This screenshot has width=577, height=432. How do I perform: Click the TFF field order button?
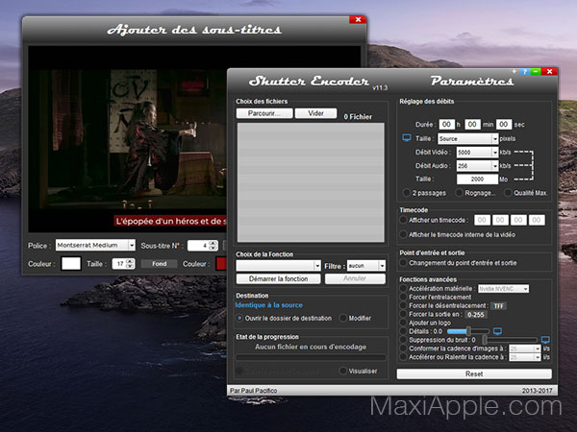tap(498, 305)
